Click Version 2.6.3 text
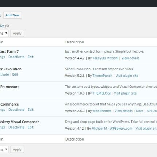The image size is (157, 157). tap(75, 111)
